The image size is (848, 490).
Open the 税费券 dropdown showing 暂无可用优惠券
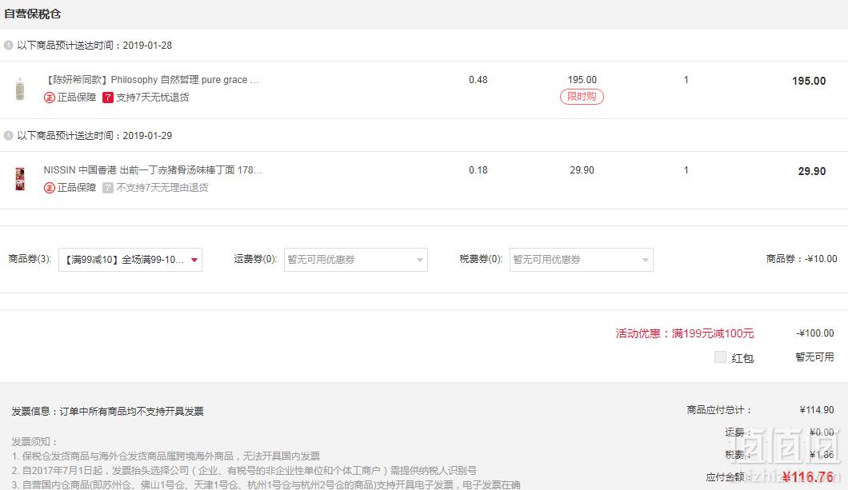[582, 260]
